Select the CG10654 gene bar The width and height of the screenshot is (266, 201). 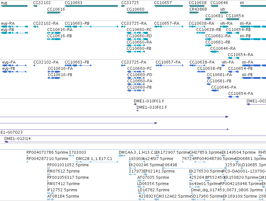[x=233, y=19]
